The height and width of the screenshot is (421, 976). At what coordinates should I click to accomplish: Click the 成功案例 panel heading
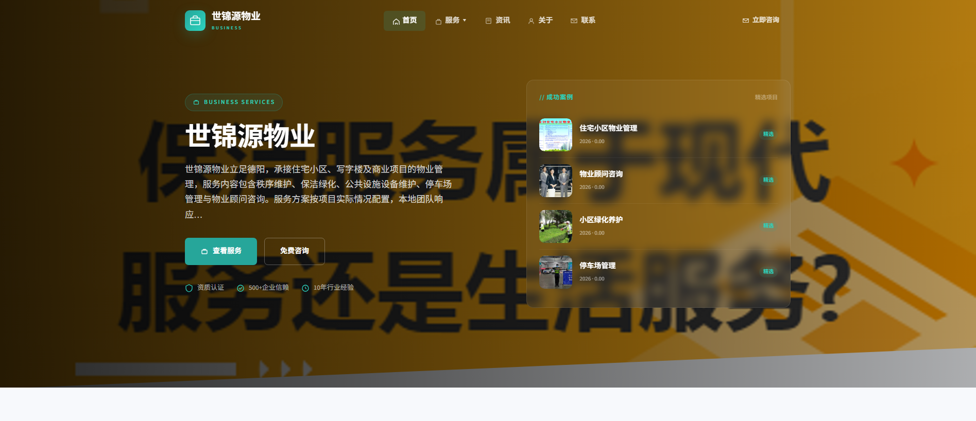click(x=556, y=97)
